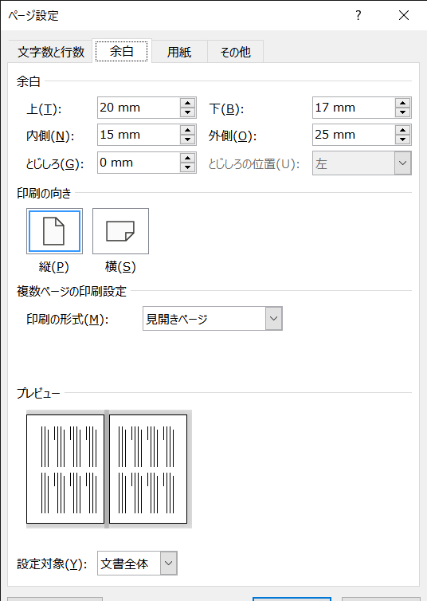Viewport: 427px width, 601px height.
Task: Decrease the 上 margin with down arrow
Action: coord(188,112)
